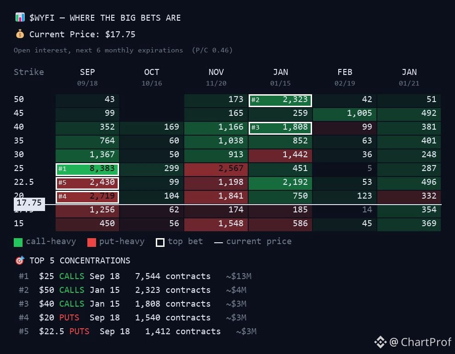455x354 pixels.
Task: Select the NOV 11/20 column header
Action: coord(216,77)
